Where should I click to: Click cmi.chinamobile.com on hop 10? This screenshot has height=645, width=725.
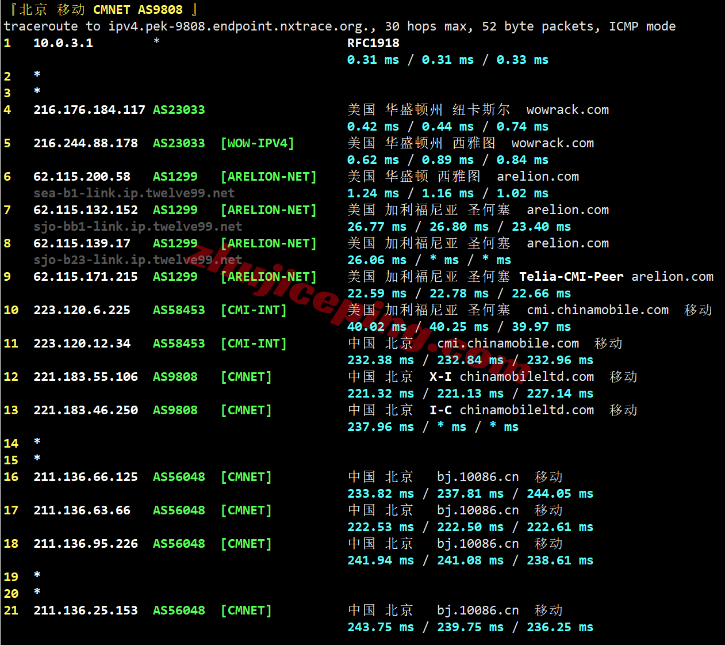[597, 310]
